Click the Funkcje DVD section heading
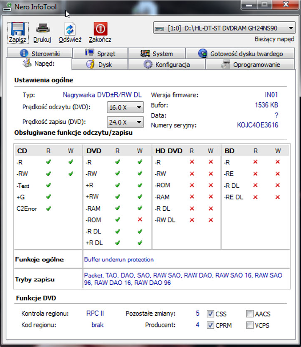 click(36, 298)
